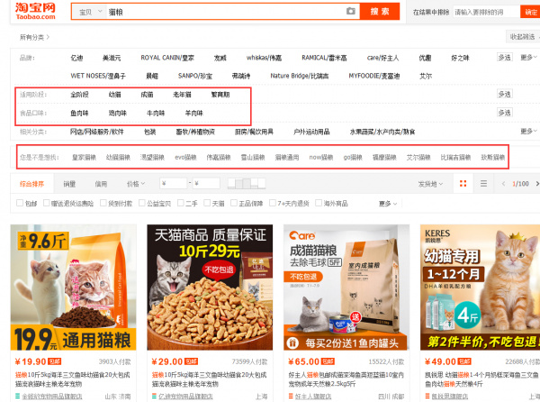The height and width of the screenshot is (402, 540).
Task: Filter by brand care/好主人
Action: [x=382, y=58]
